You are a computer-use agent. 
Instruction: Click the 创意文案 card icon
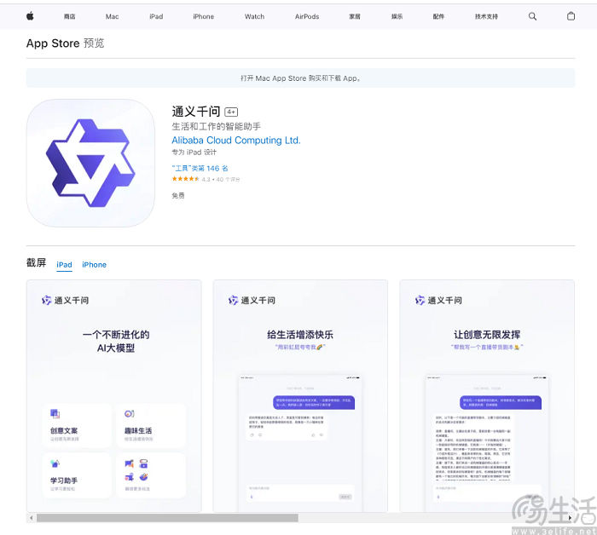coord(55,413)
